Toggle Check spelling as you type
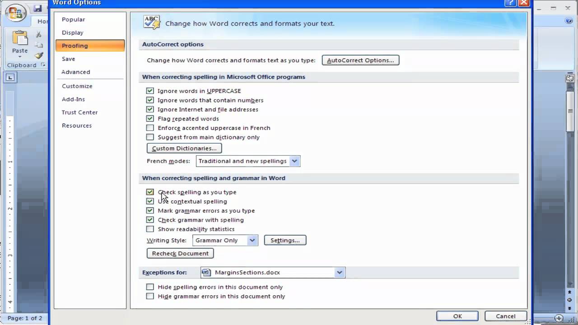Viewport: 578px width, 325px height. pyautogui.click(x=150, y=192)
